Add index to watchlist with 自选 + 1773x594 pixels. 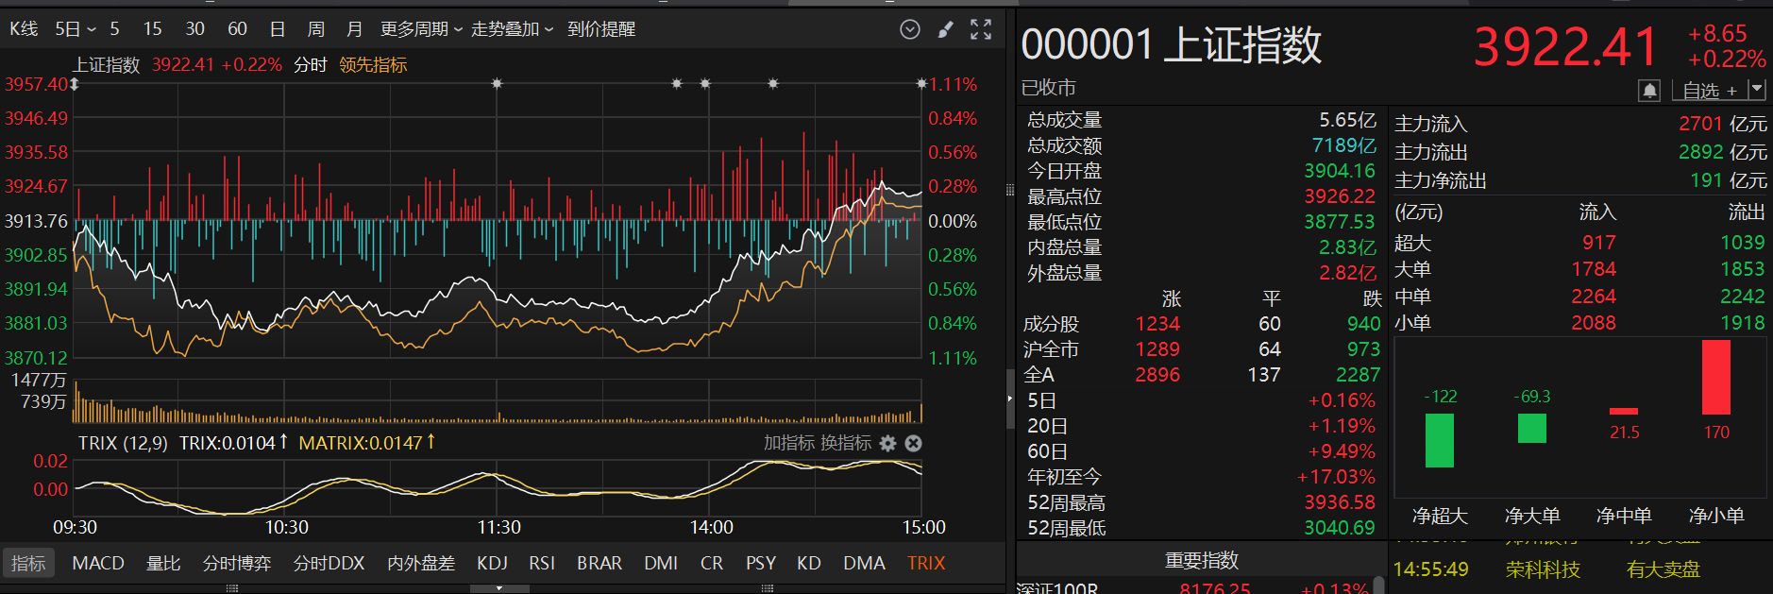pyautogui.click(x=1709, y=91)
